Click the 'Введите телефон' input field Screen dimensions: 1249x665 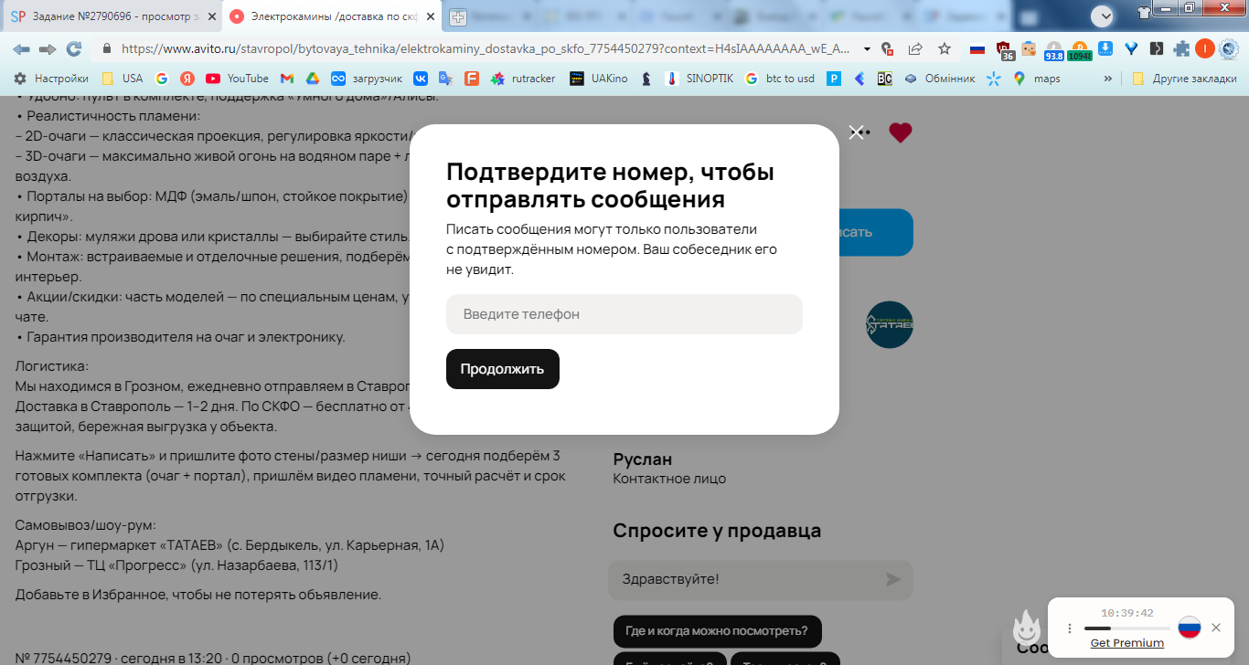624,314
